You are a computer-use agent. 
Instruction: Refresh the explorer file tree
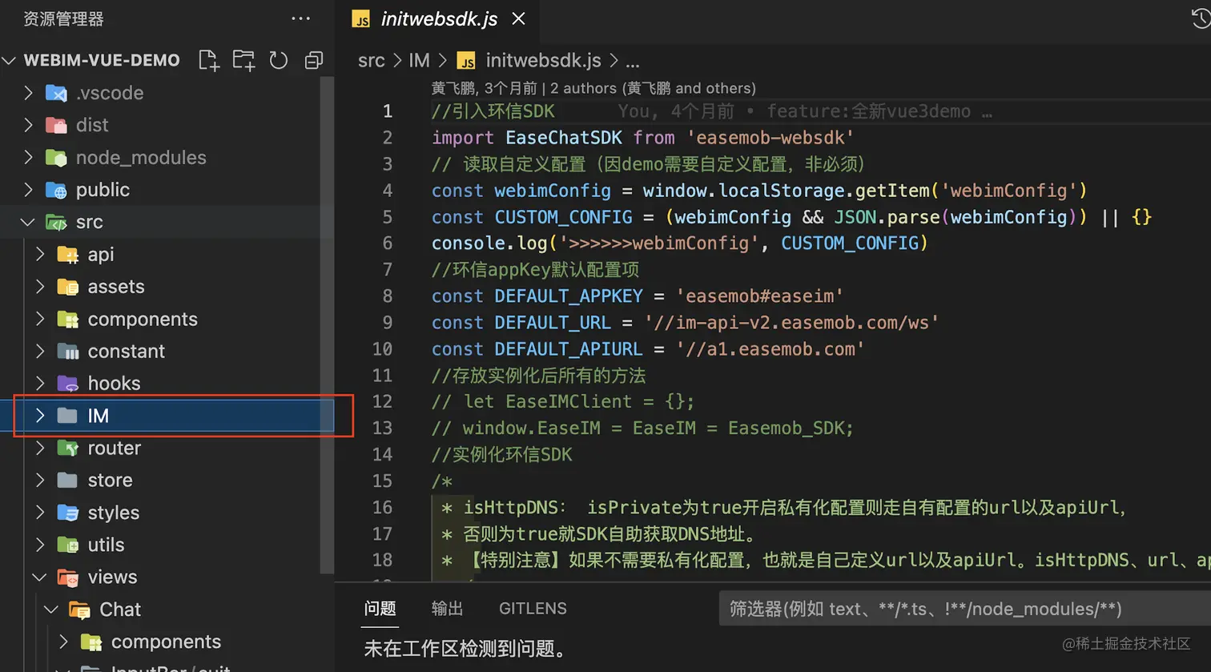point(279,60)
